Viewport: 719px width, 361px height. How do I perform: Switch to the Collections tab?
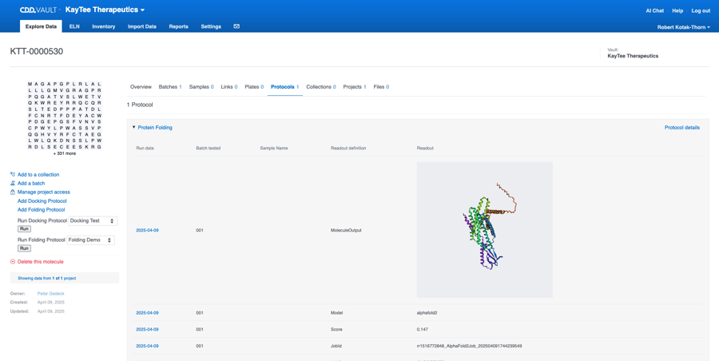coord(321,87)
